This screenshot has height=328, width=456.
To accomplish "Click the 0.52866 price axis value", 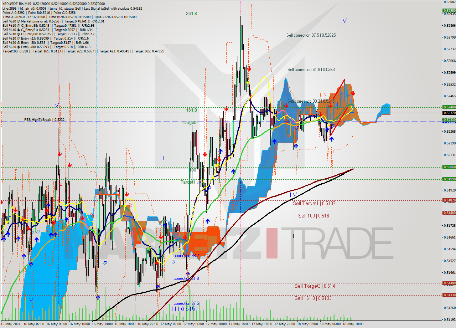I will click(450, 25).
